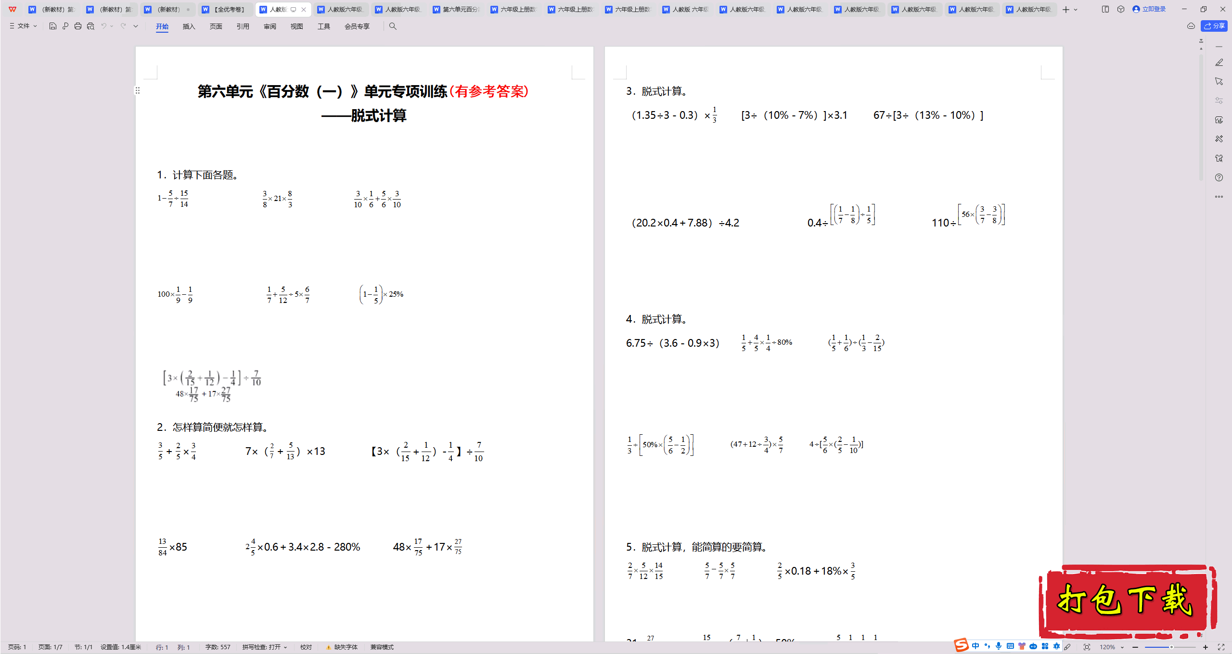
Task: Open the handwriting icon in the right sidebar
Action: pyautogui.click(x=1219, y=120)
